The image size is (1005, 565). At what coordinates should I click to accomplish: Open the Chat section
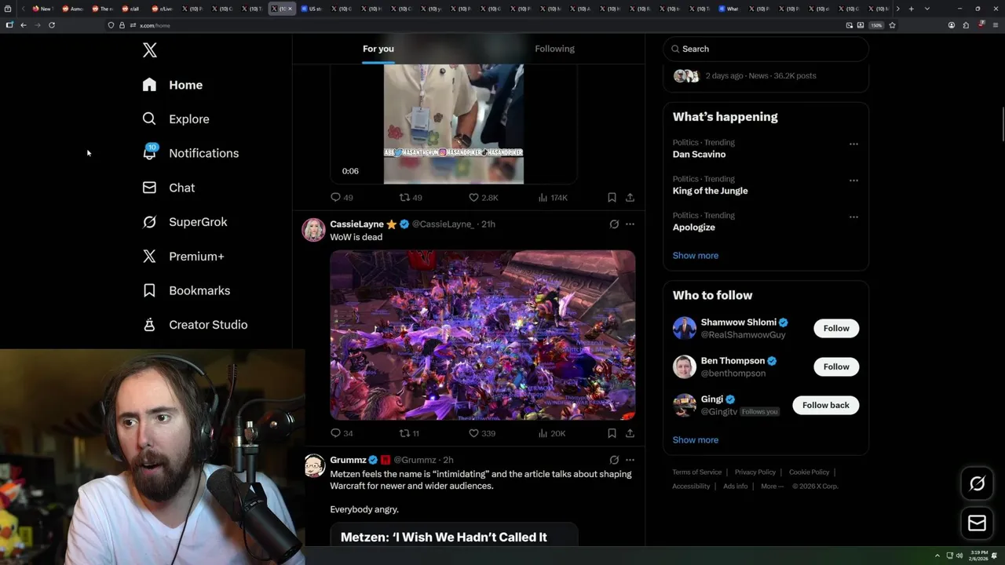(x=169, y=188)
